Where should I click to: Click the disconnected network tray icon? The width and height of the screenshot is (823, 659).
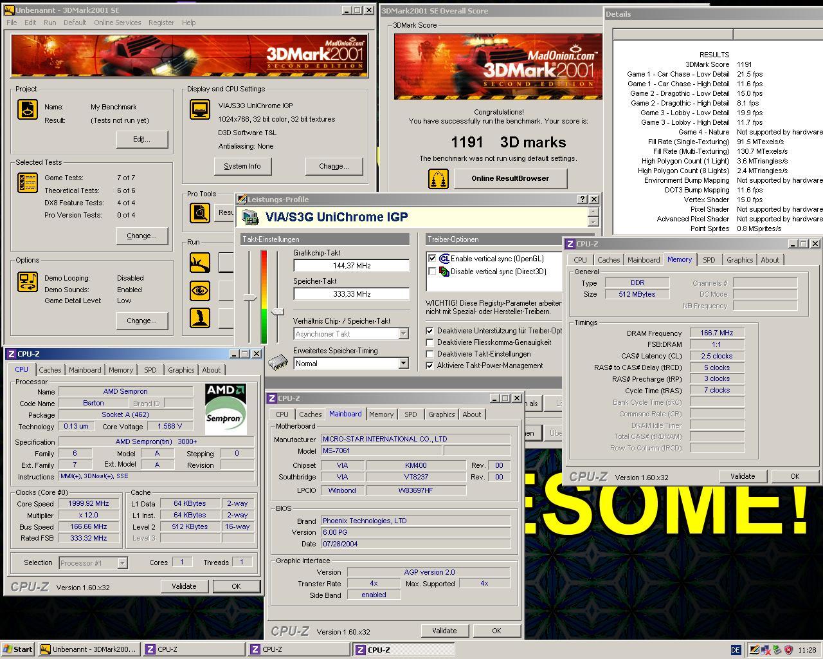tap(766, 650)
